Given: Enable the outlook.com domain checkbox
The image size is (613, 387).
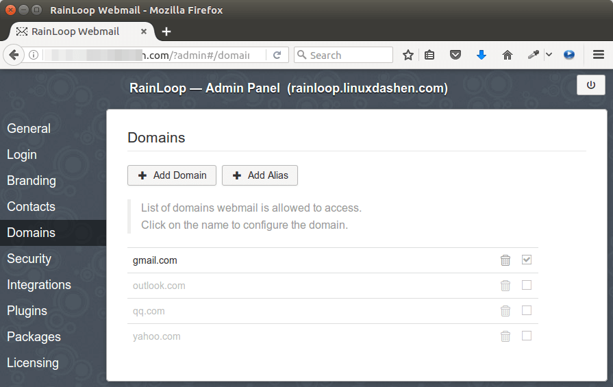Looking at the screenshot, I should [527, 285].
